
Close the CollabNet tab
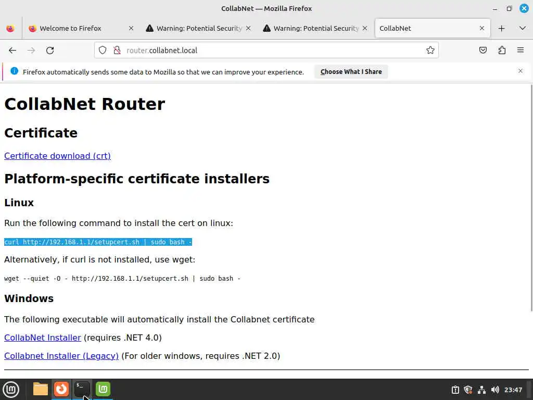[x=481, y=28]
